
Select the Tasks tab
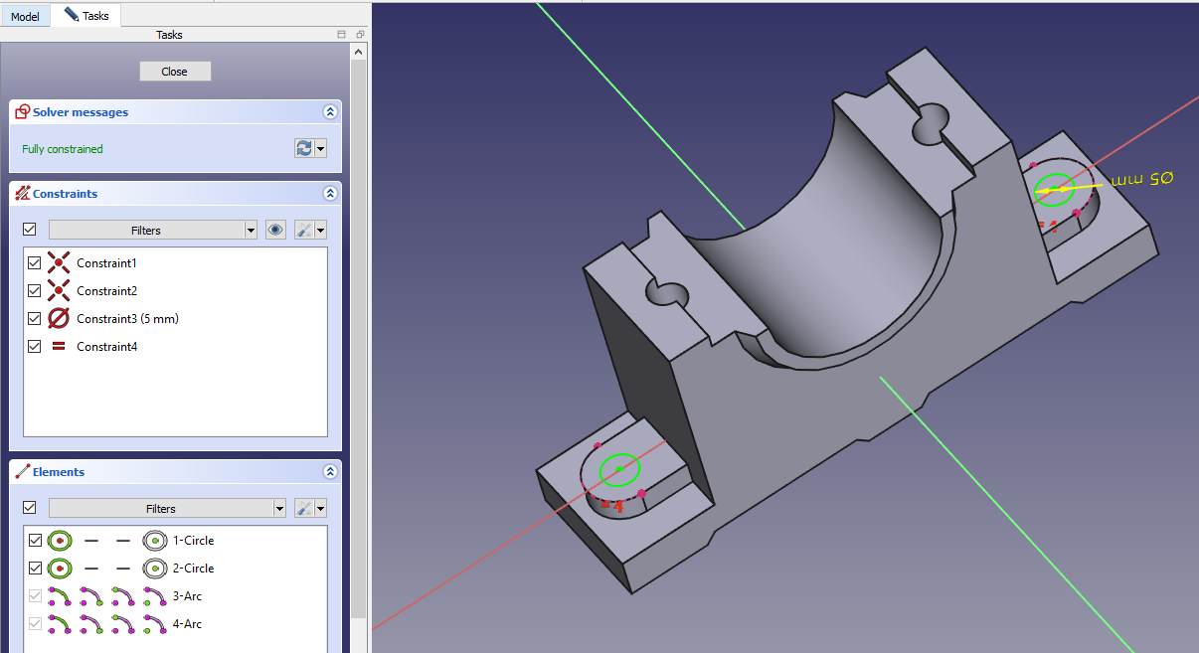click(x=86, y=16)
